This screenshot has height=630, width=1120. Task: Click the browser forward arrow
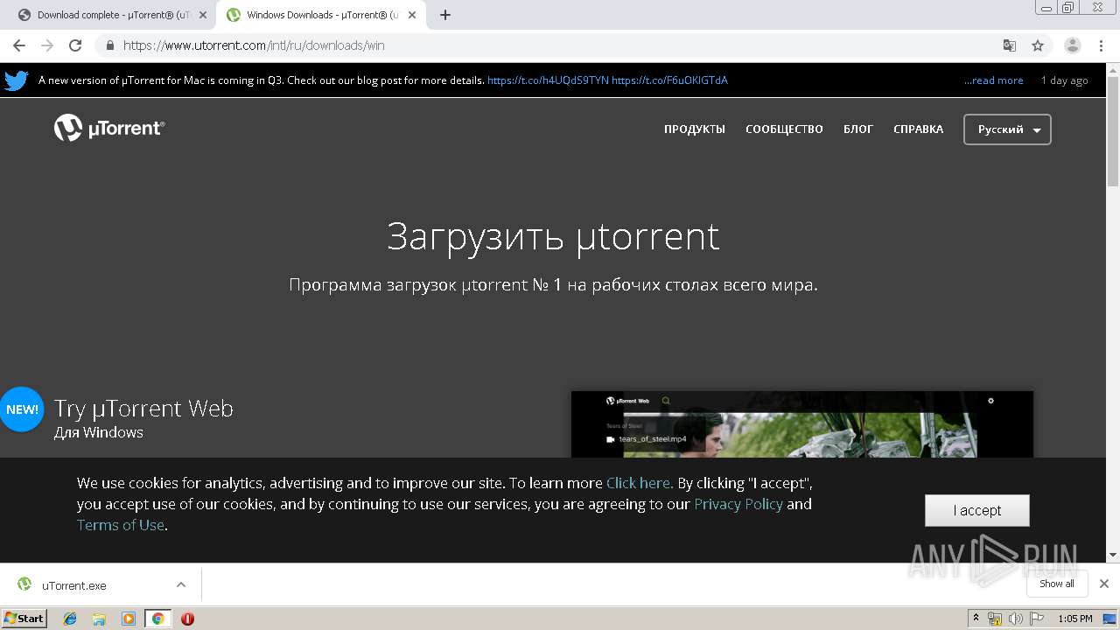point(47,45)
